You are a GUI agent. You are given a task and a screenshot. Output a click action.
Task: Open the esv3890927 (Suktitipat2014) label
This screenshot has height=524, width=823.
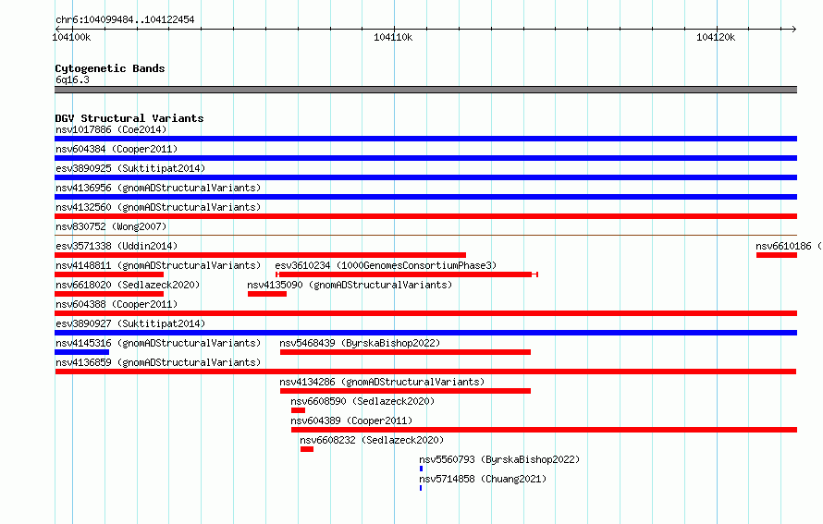pyautogui.click(x=130, y=323)
